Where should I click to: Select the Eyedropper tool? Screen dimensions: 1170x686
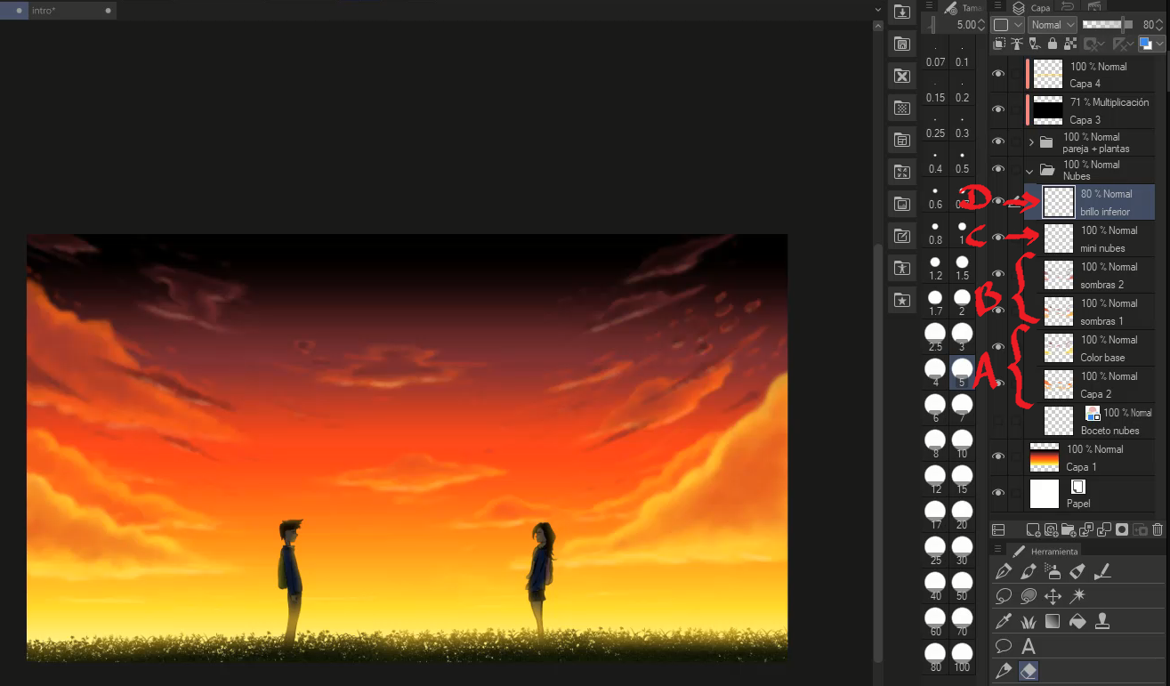point(1005,621)
